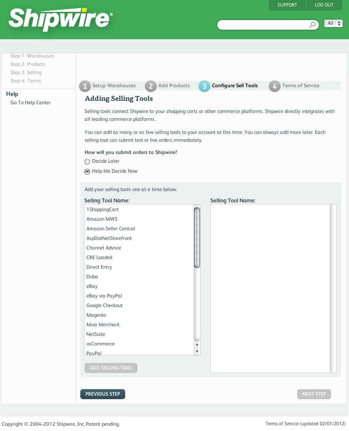The width and height of the screenshot is (349, 431).
Task: Click the LOG OUT button
Action: pyautogui.click(x=324, y=5)
